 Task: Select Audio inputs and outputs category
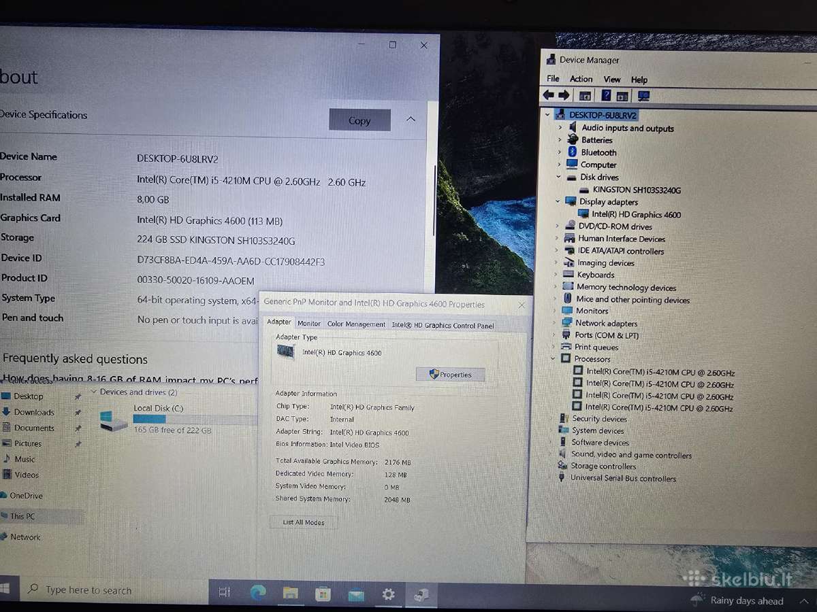(628, 128)
